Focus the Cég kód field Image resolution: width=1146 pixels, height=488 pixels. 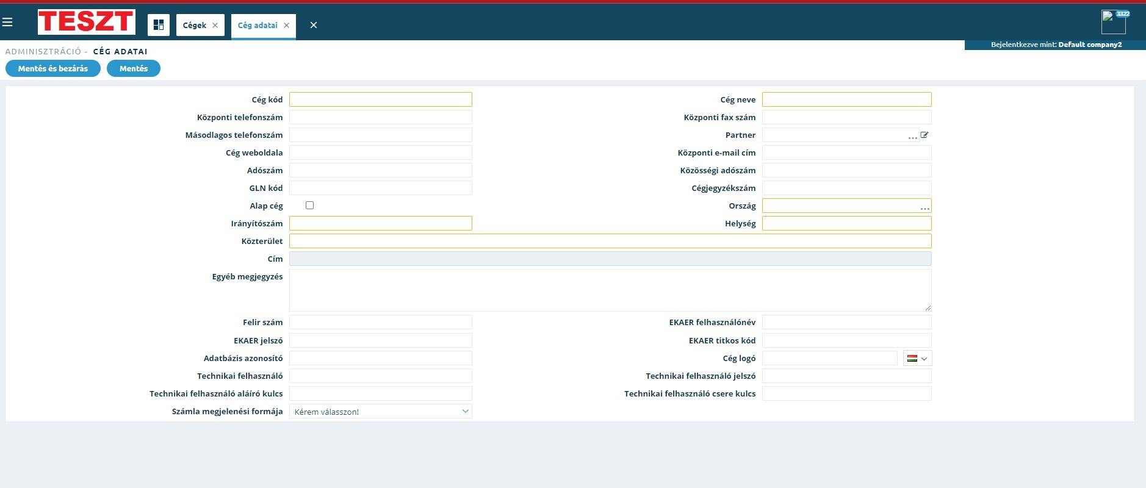[x=381, y=99]
